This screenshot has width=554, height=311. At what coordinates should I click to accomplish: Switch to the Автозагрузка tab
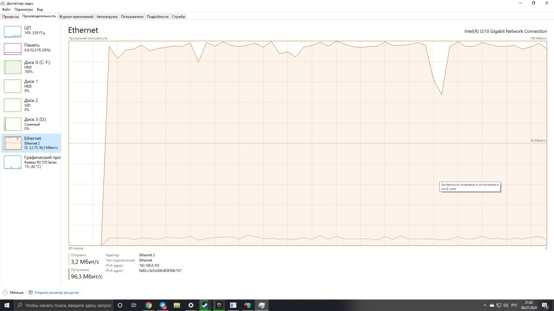tap(107, 16)
